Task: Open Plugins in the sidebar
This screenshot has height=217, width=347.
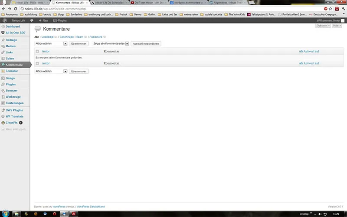Action: pyautogui.click(x=10, y=84)
